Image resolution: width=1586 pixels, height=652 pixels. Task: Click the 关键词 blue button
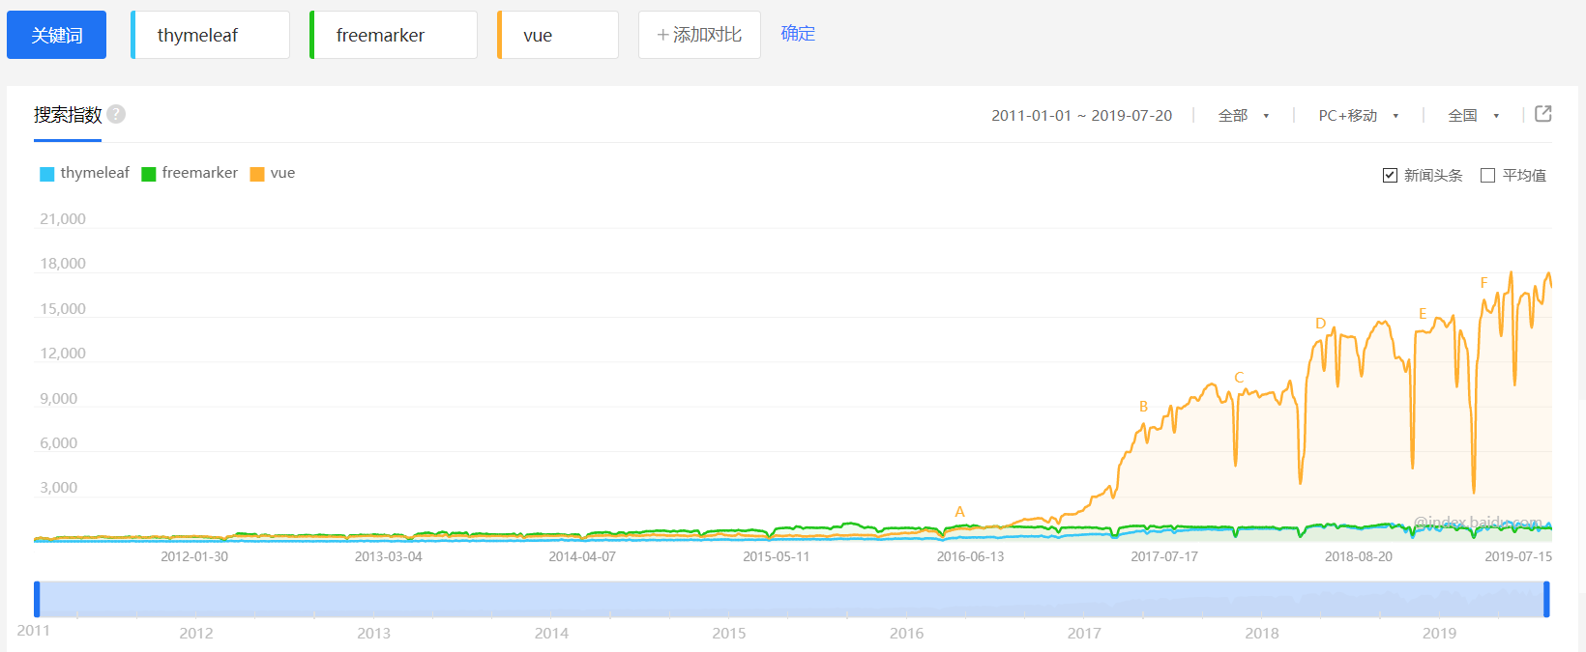point(56,35)
